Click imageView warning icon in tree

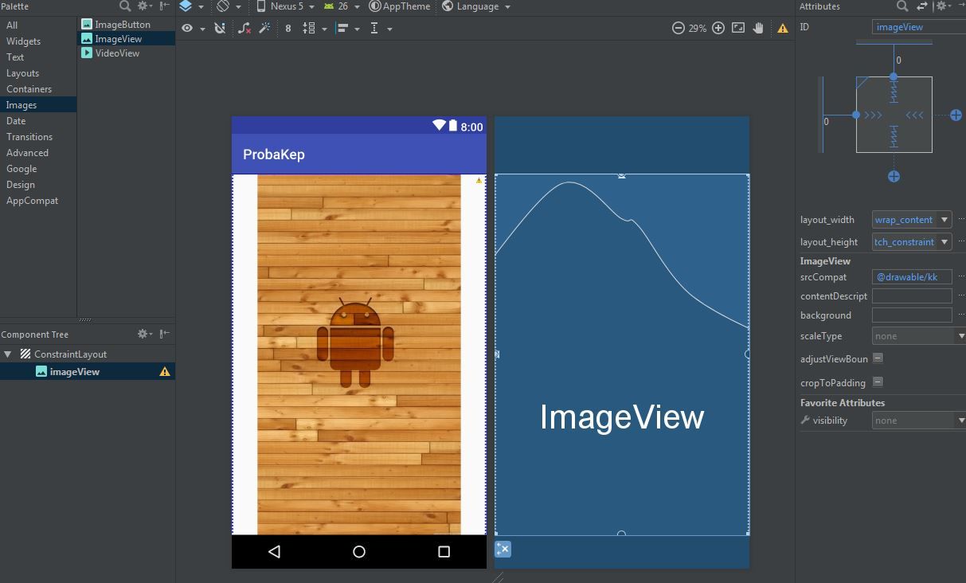[x=165, y=372]
